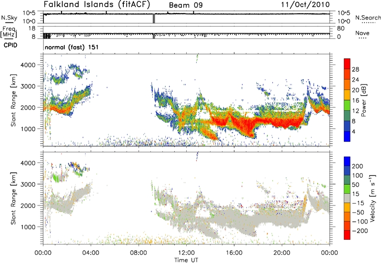Select the 'CPID' row label

click(10, 45)
